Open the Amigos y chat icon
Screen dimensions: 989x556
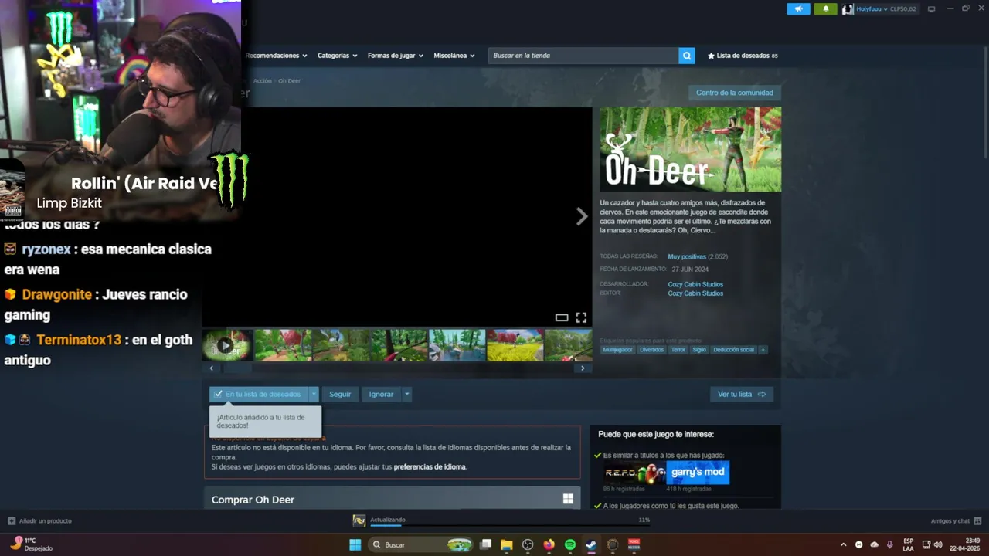(977, 520)
